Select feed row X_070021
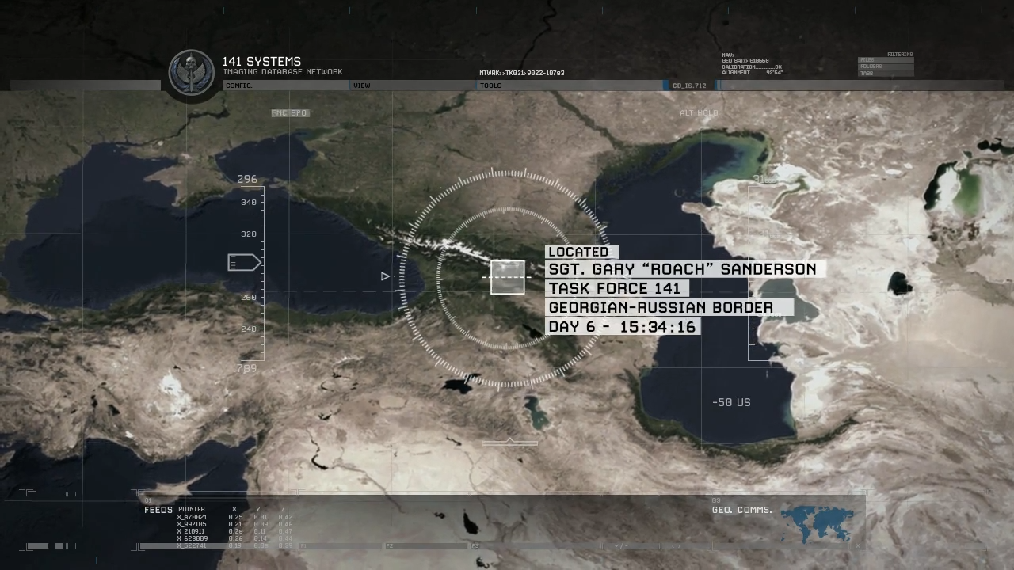1014x570 pixels. [192, 517]
